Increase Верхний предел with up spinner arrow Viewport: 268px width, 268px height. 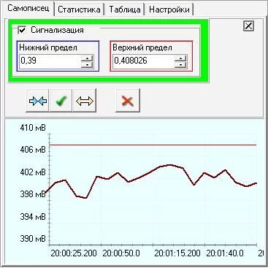click(180, 58)
